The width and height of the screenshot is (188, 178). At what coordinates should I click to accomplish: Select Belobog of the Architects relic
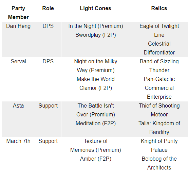tap(159, 163)
